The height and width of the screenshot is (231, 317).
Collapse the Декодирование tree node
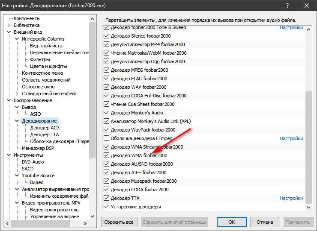[17, 121]
